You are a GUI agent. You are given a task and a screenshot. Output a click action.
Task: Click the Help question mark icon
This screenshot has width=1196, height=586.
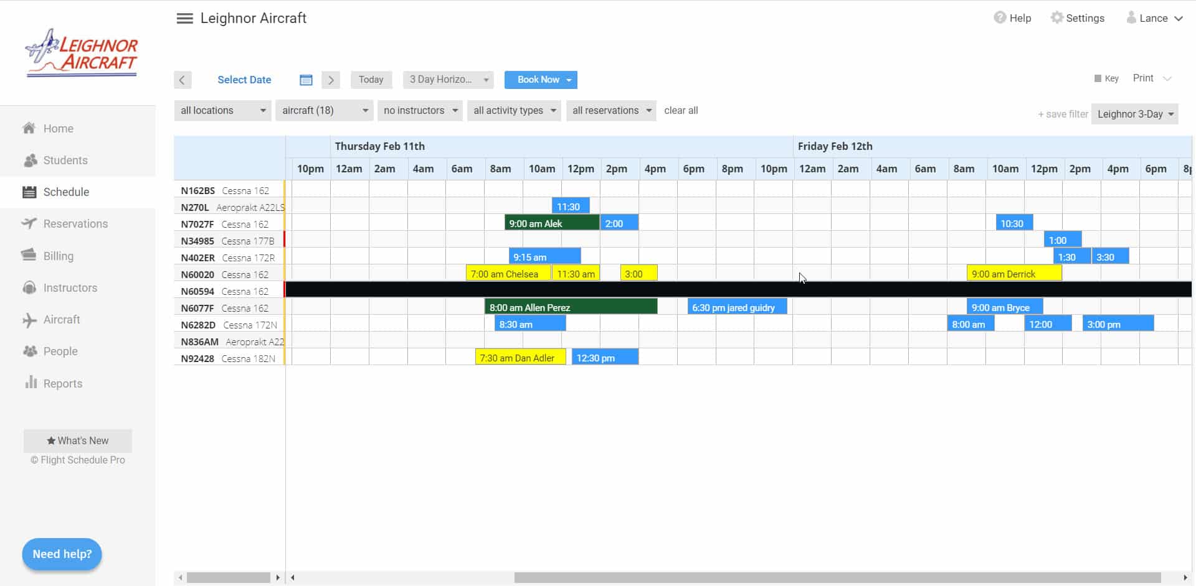pyautogui.click(x=999, y=17)
